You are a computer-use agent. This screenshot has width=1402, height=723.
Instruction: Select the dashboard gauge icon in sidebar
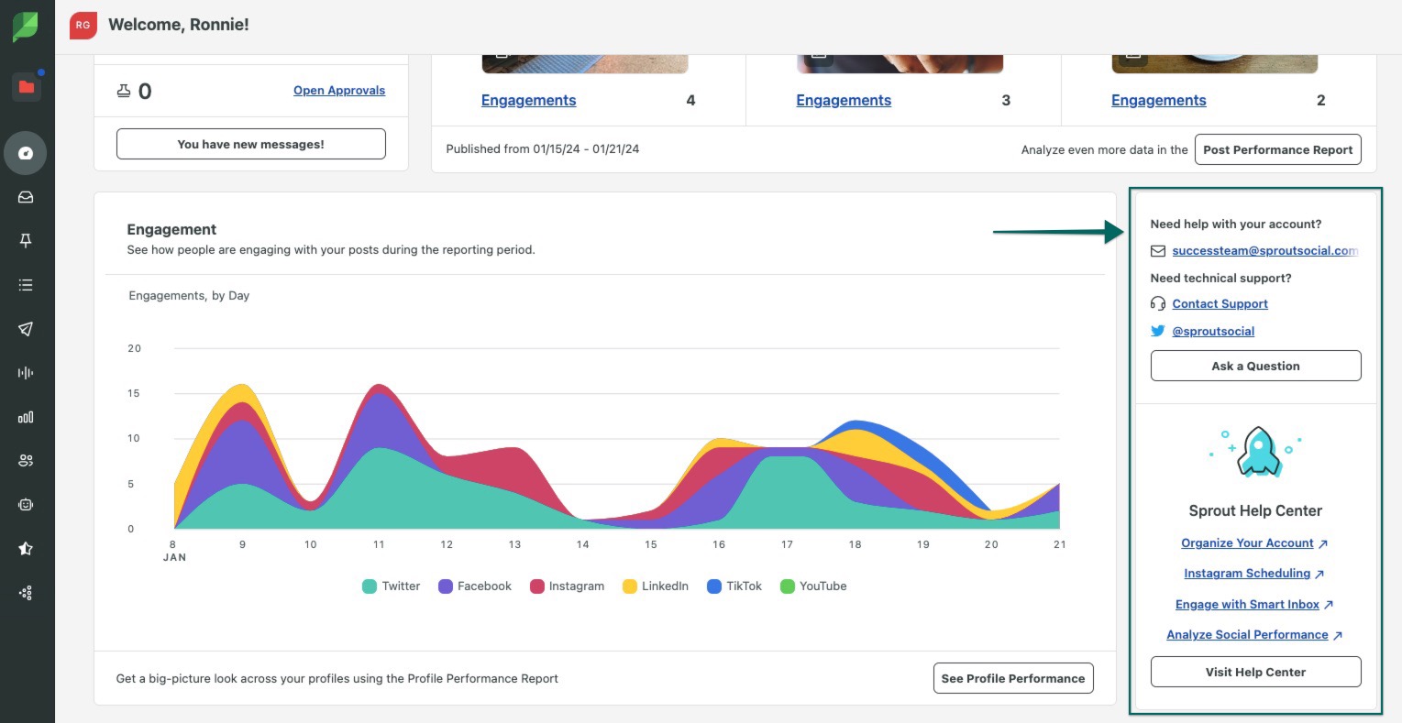click(x=26, y=153)
